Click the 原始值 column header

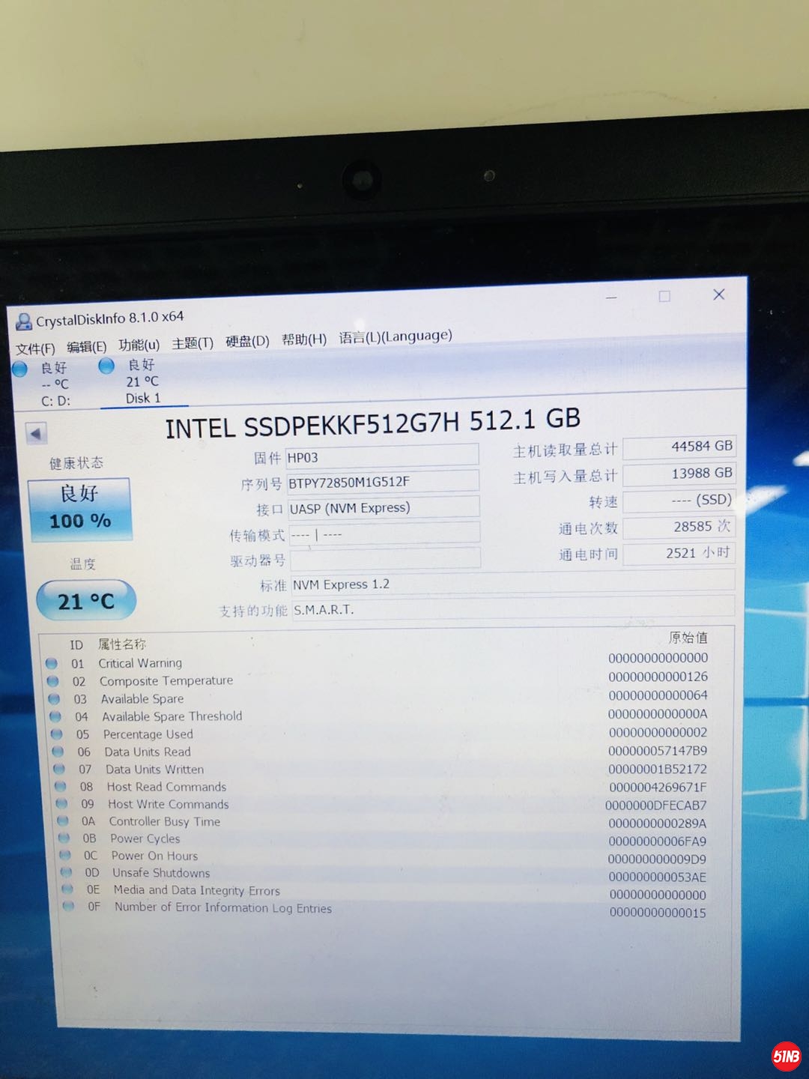(x=688, y=638)
